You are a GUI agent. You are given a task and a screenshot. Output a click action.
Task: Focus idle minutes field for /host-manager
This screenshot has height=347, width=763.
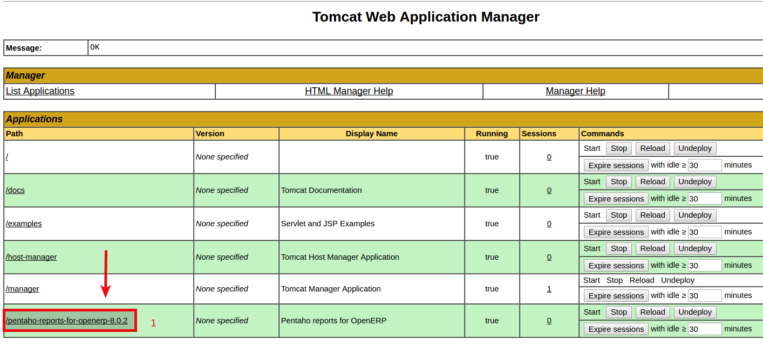point(705,266)
